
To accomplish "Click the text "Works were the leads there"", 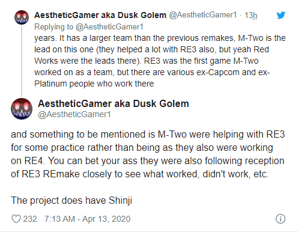I will pos(86,61).
